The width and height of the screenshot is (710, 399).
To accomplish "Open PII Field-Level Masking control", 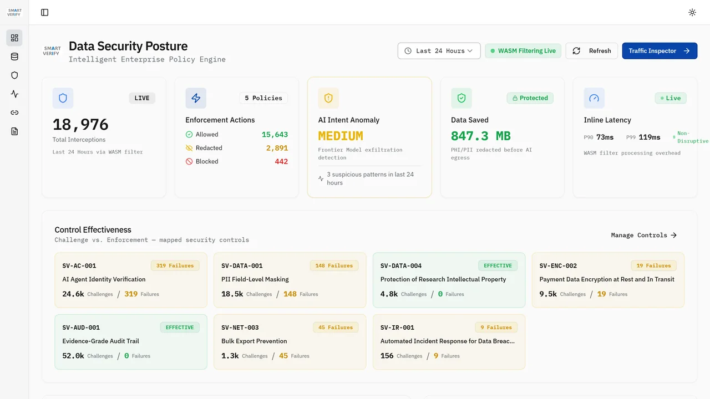I will 290,280.
